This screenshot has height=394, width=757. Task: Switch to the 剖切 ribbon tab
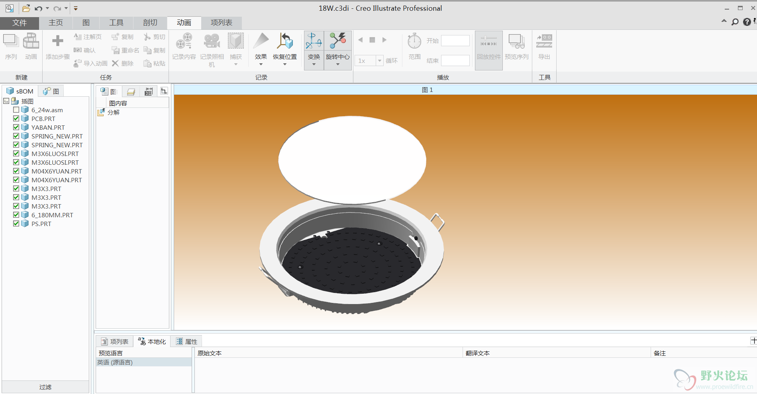click(150, 23)
